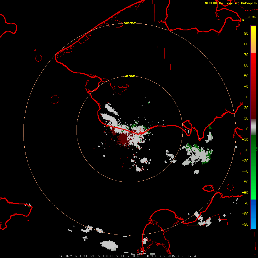The height and width of the screenshot is (258, 258).
Task: Click the gray zero-velocity segment of color bar
Action: (253, 127)
